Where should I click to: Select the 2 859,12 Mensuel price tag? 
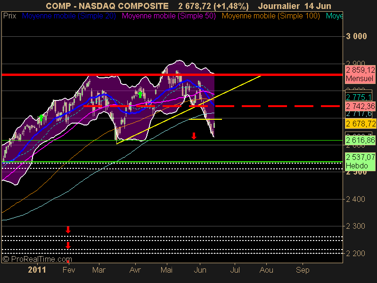pyautogui.click(x=360, y=75)
